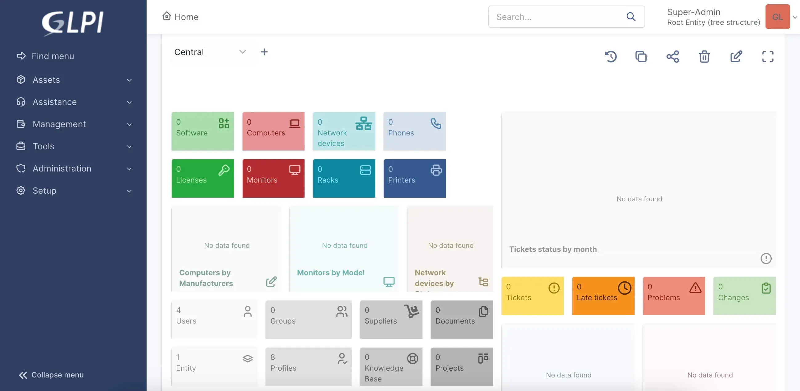This screenshot has width=800, height=391.
Task: Open the Changes count card
Action: pyautogui.click(x=744, y=296)
